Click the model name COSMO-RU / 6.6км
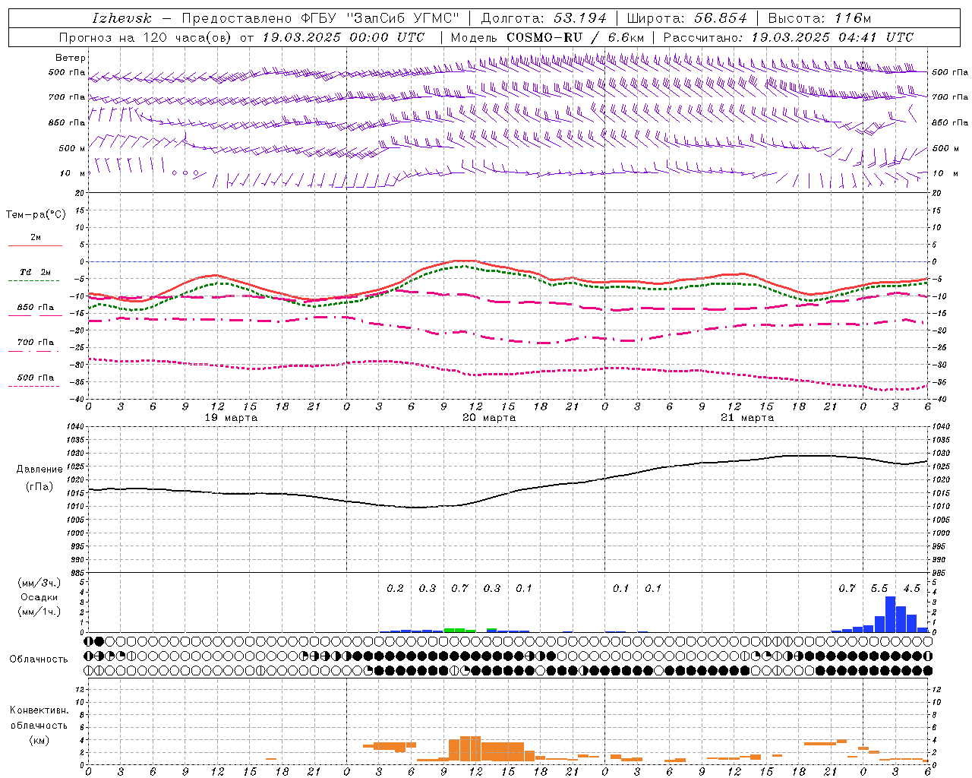The height and width of the screenshot is (778, 972). point(576,37)
